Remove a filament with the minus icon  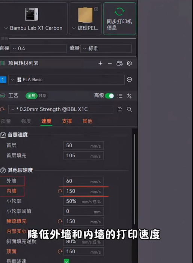[110, 63]
